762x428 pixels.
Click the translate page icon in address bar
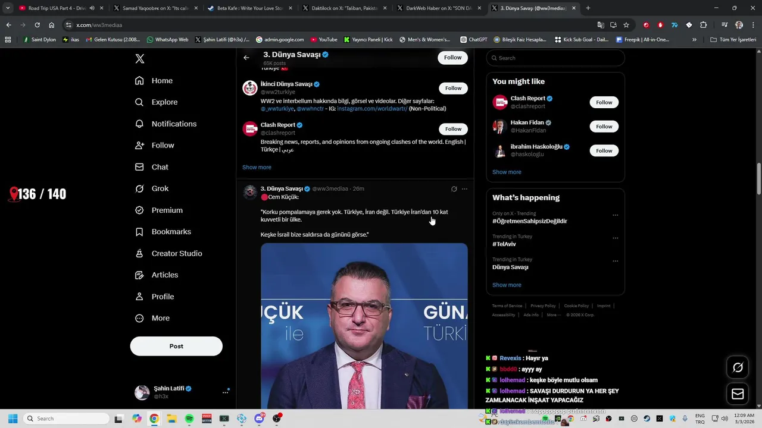click(x=601, y=25)
